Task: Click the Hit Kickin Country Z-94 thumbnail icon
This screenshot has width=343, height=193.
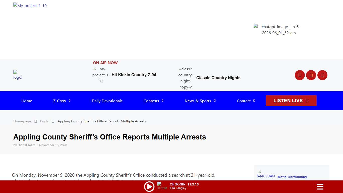Action: [x=101, y=75]
